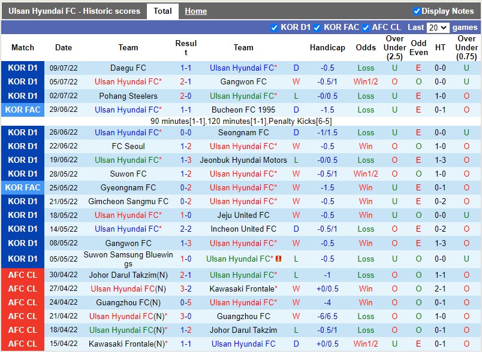Click the 1-1 result for Daegu FC match
This screenshot has height=352, width=482.
pyautogui.click(x=186, y=68)
